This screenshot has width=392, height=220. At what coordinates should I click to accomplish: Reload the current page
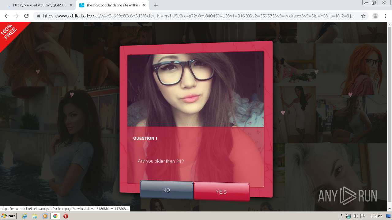tap(26, 16)
